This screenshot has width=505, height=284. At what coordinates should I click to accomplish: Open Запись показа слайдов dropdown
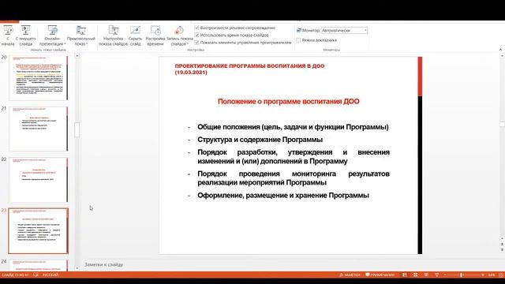point(179,35)
